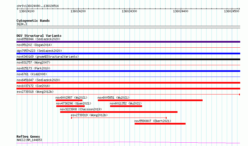Screen dimensions: 248x146
Task: Click the red nsv6011352 variant bar
Action: click(x=126, y=106)
